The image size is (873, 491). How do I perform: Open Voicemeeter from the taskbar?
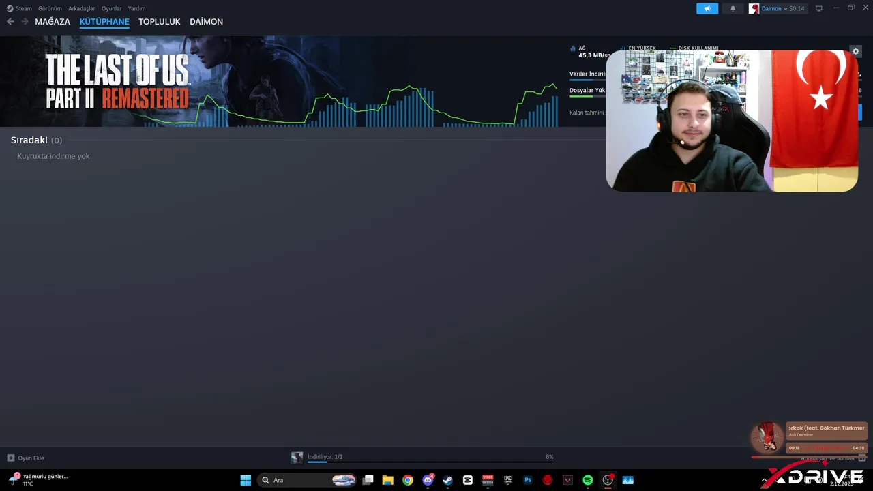tap(488, 480)
